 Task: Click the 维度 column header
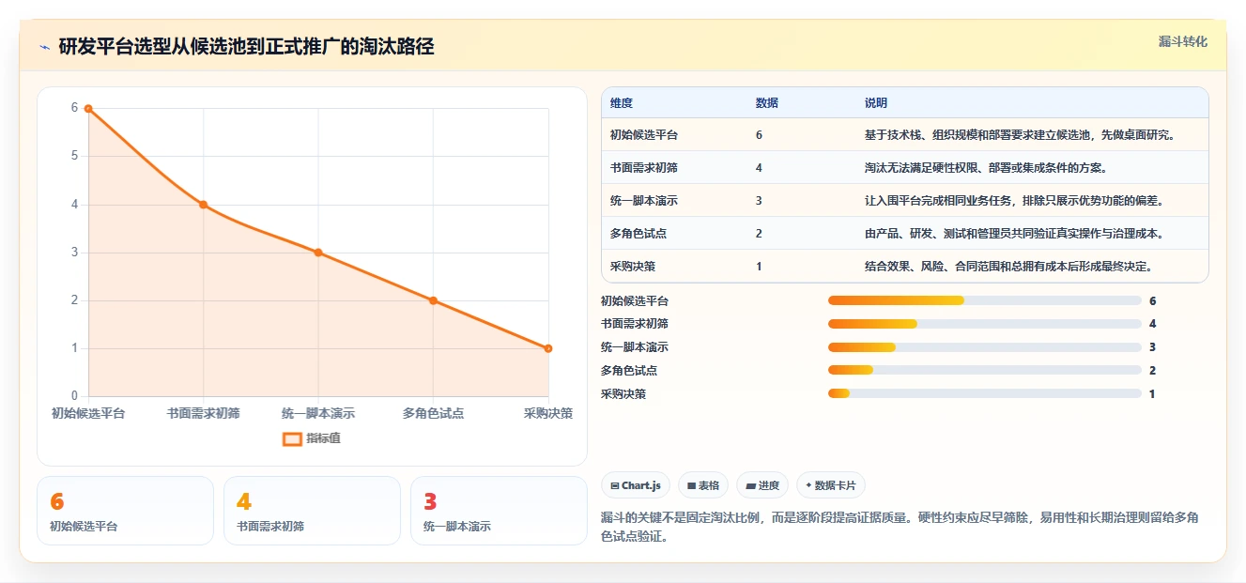coord(622,103)
